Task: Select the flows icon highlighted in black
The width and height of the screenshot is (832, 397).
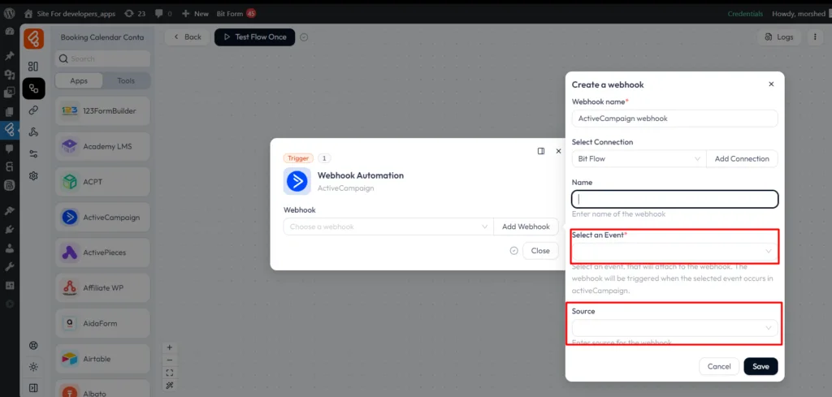Action: [x=33, y=88]
